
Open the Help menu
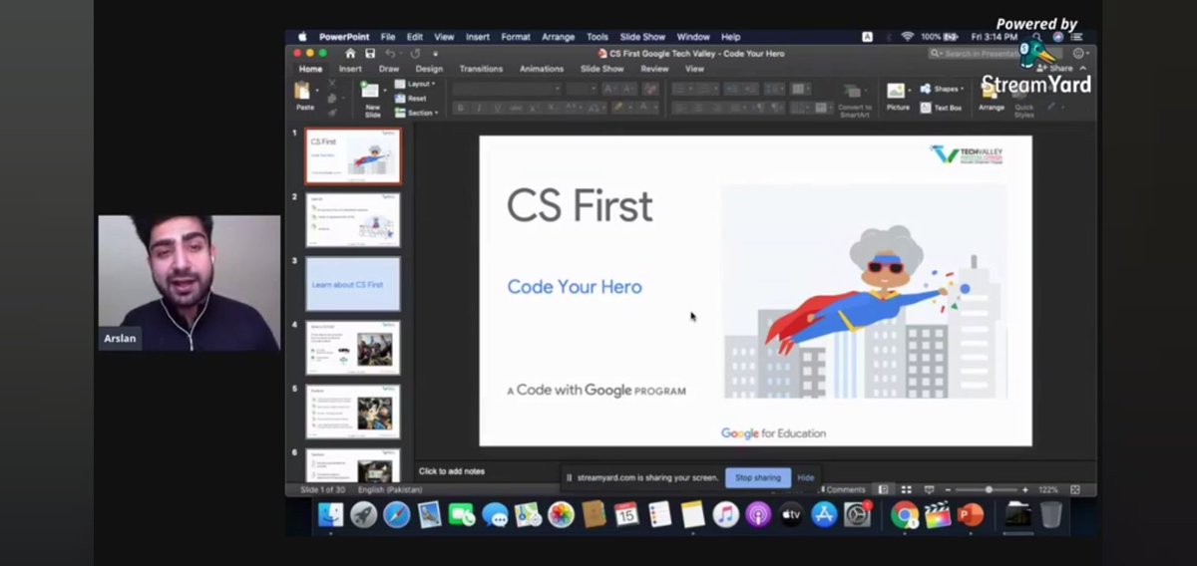coord(731,37)
